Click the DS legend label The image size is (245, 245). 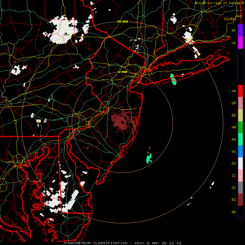click(234, 164)
